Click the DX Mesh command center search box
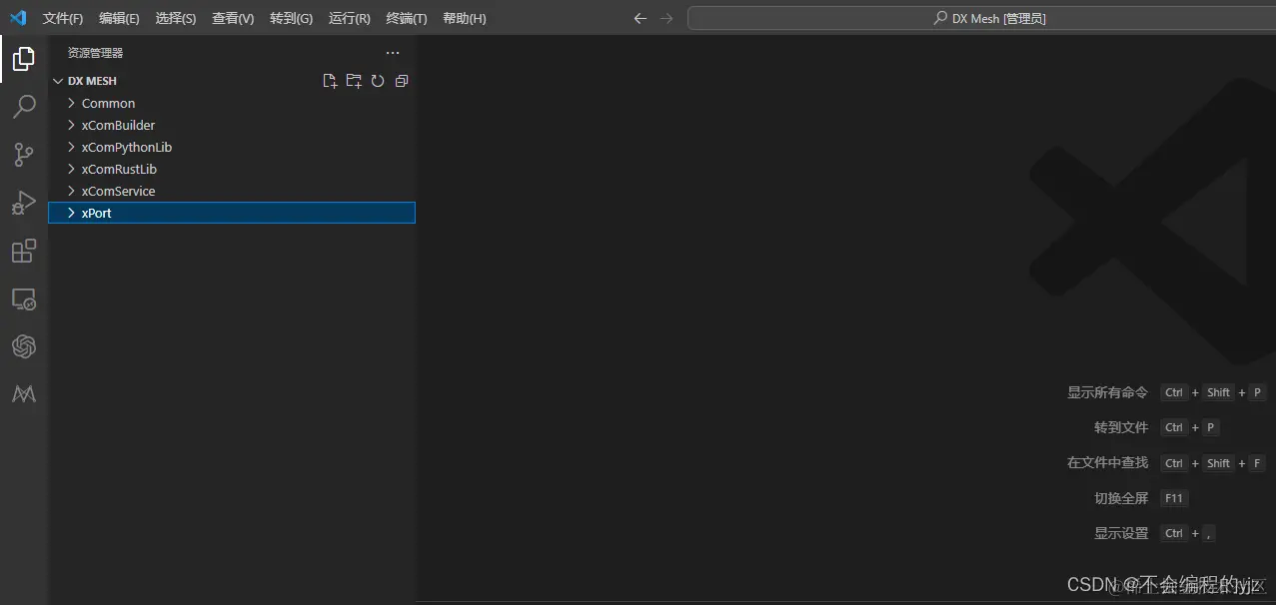This screenshot has width=1276, height=605. [x=981, y=18]
